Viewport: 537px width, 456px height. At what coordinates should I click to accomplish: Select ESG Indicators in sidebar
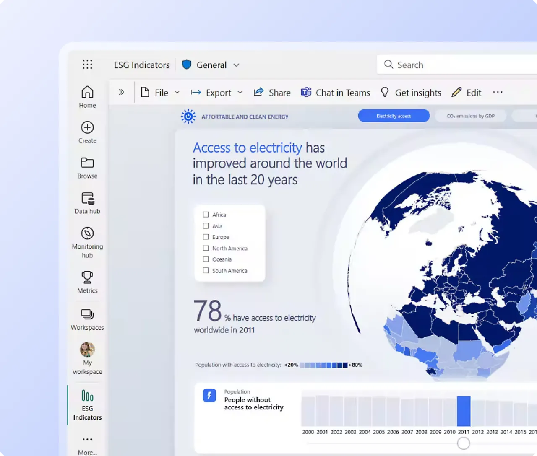tap(87, 405)
